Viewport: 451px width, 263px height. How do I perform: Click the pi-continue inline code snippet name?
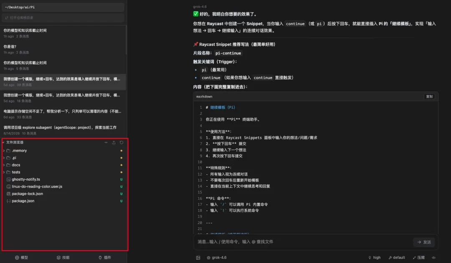[x=228, y=53]
